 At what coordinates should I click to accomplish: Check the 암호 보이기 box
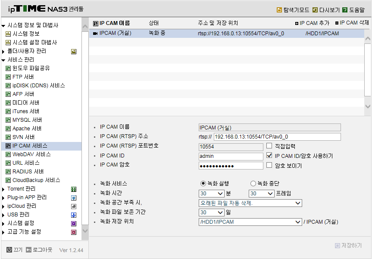point(269,165)
